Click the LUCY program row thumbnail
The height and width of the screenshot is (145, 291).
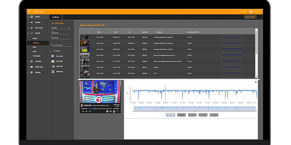pos(85,73)
